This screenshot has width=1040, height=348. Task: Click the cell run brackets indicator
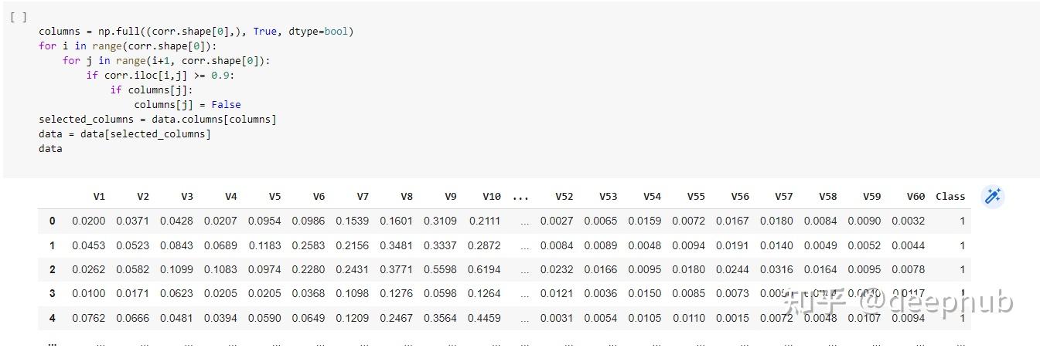tap(19, 17)
